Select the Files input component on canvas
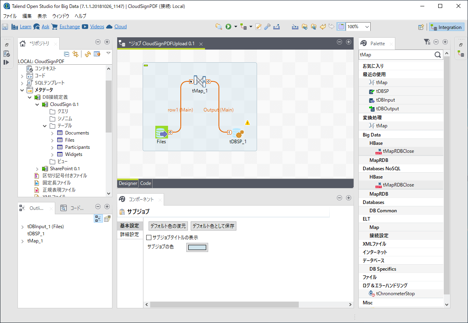The height and width of the screenshot is (323, 468). point(161,132)
